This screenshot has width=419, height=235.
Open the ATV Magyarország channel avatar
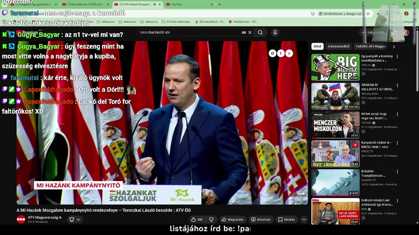[x=21, y=219]
